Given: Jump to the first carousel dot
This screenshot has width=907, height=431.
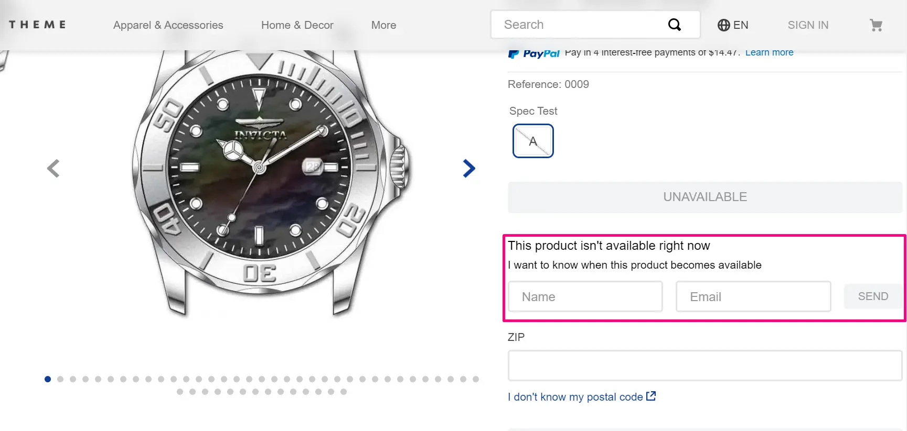Looking at the screenshot, I should pos(48,379).
